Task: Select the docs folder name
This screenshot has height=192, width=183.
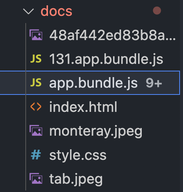Action: tap(56, 11)
